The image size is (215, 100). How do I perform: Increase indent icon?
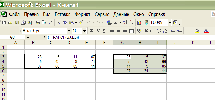[x=179, y=31]
